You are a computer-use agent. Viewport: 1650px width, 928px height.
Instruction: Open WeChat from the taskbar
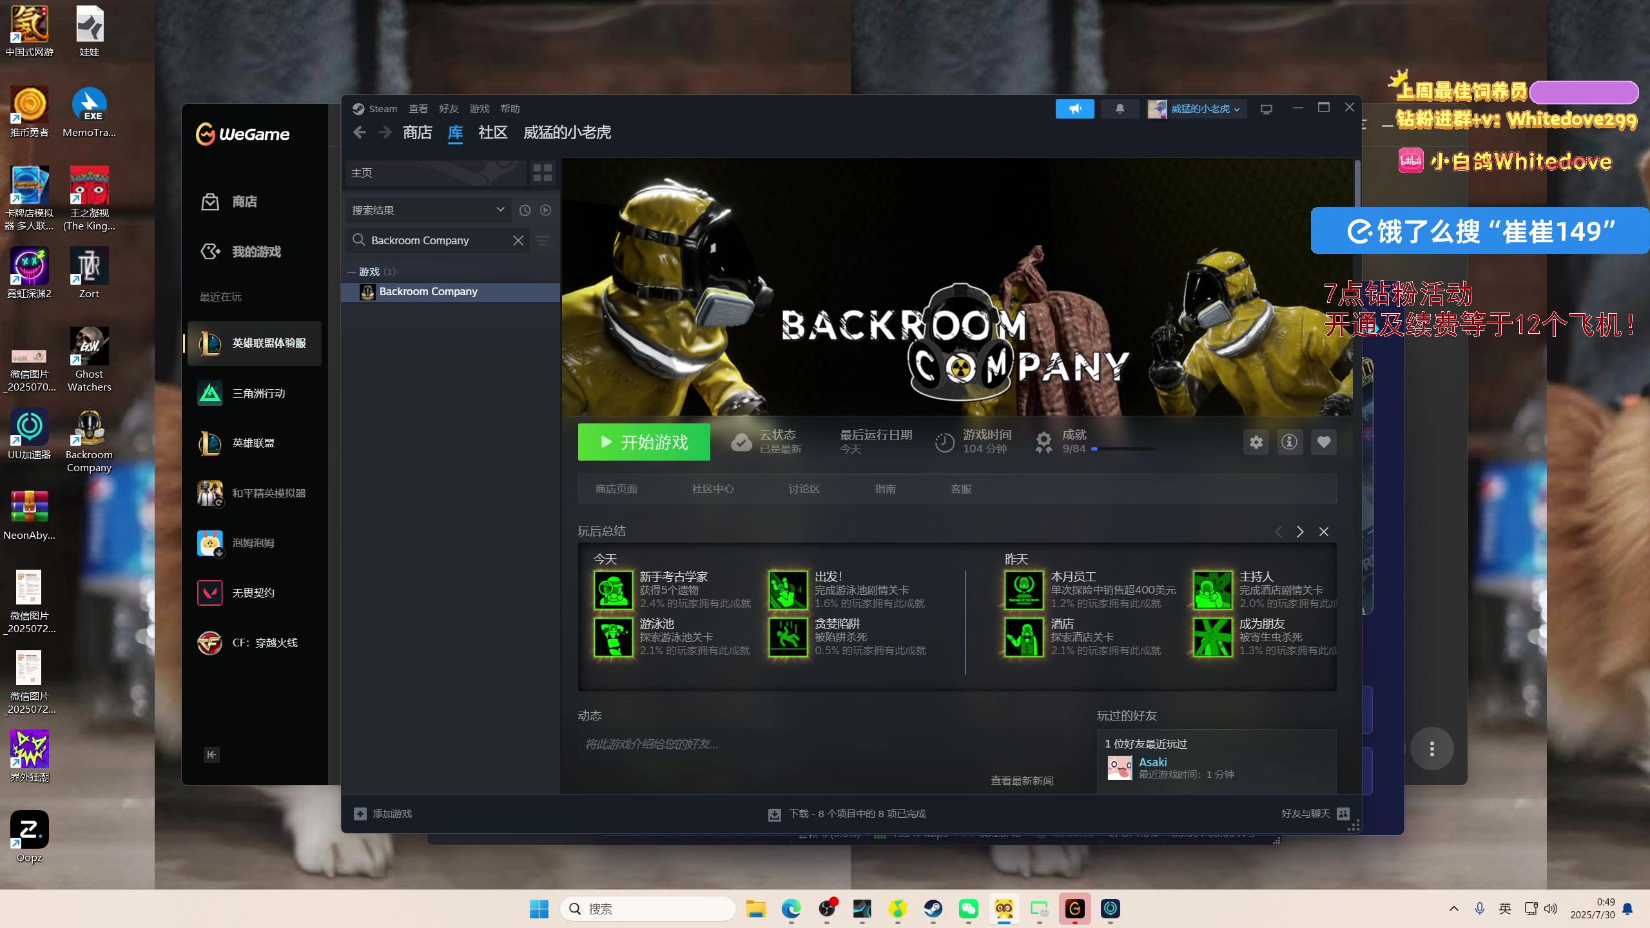(968, 909)
